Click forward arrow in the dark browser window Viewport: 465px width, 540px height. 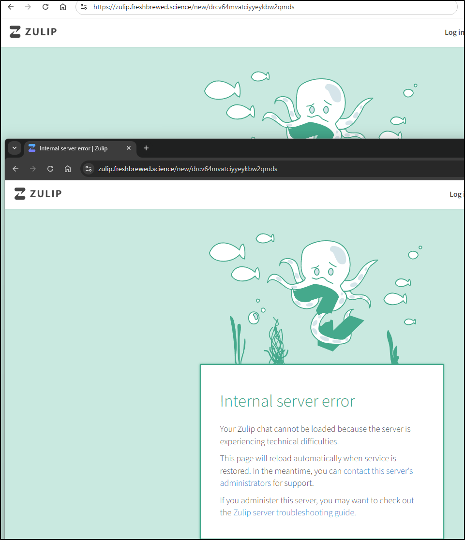pyautogui.click(x=33, y=169)
